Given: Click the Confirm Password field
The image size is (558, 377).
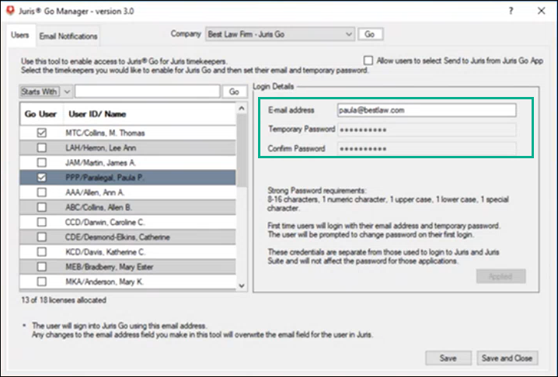Looking at the screenshot, I should pyautogui.click(x=426, y=148).
